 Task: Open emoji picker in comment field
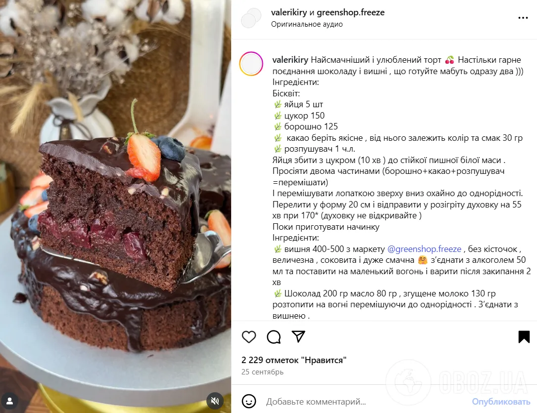point(249,401)
